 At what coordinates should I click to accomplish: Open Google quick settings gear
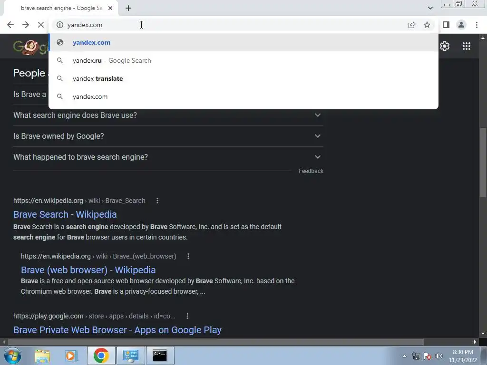click(x=445, y=46)
